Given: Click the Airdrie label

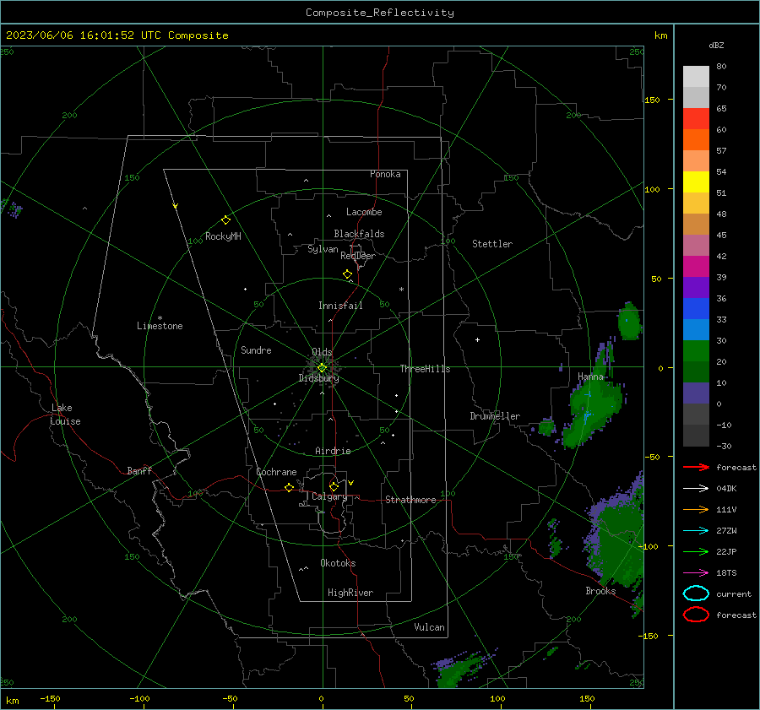Looking at the screenshot, I should tap(333, 451).
